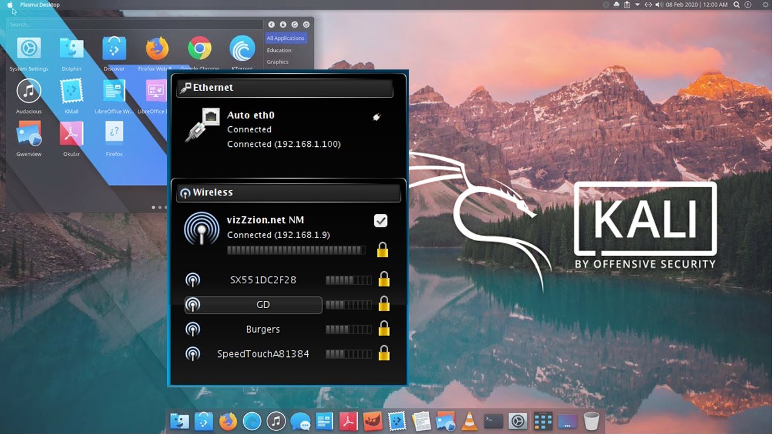Open the search magnifier in top panel
The image size is (774, 435).
point(737,5)
